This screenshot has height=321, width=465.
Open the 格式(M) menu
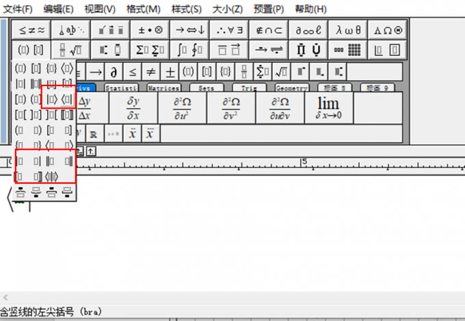tap(144, 9)
